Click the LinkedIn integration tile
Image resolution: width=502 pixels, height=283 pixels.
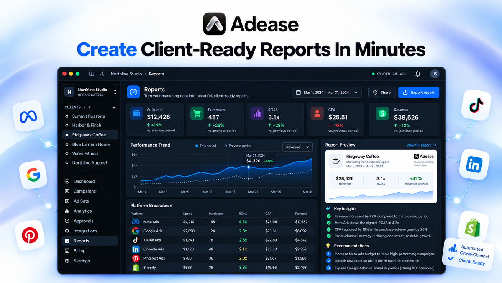[x=474, y=164]
